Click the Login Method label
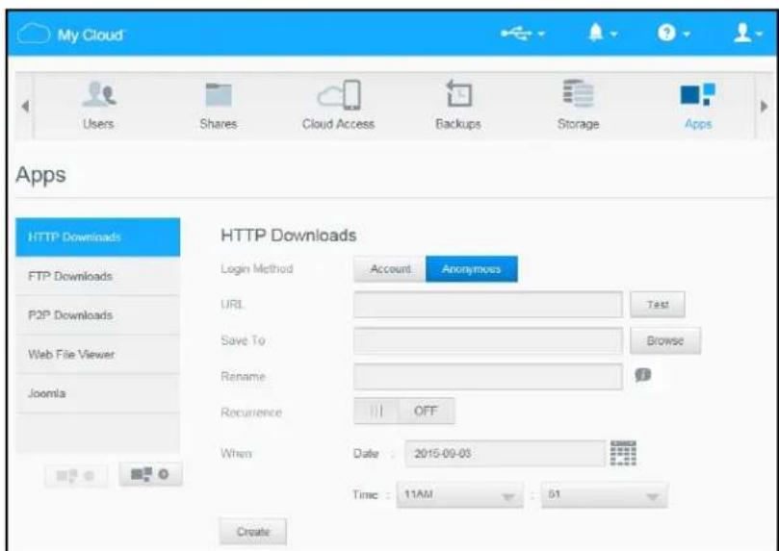The image size is (779, 551). (257, 269)
